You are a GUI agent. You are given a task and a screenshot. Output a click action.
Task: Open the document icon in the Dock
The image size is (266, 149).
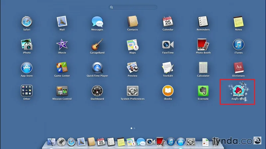205,142
